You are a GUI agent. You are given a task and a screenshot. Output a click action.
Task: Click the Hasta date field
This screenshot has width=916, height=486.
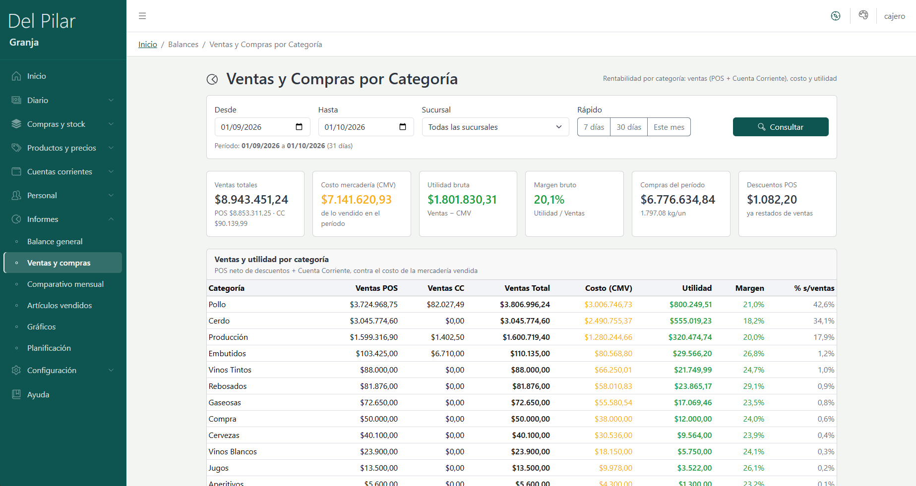(366, 127)
